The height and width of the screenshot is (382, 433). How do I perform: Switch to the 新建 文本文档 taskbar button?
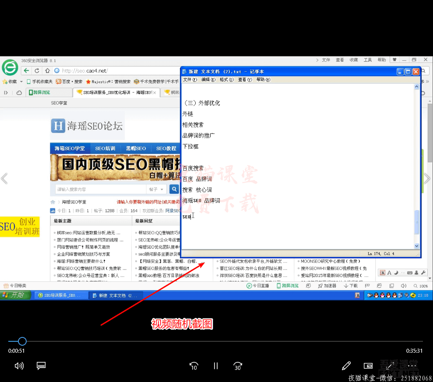(116, 295)
